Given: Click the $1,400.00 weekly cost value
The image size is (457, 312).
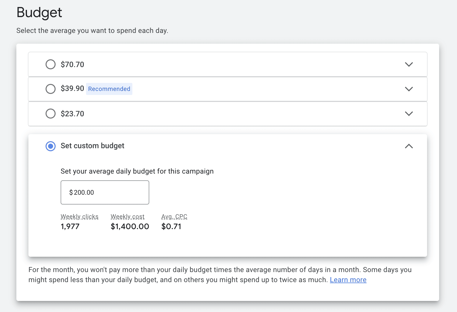Looking at the screenshot, I should pyautogui.click(x=130, y=227).
